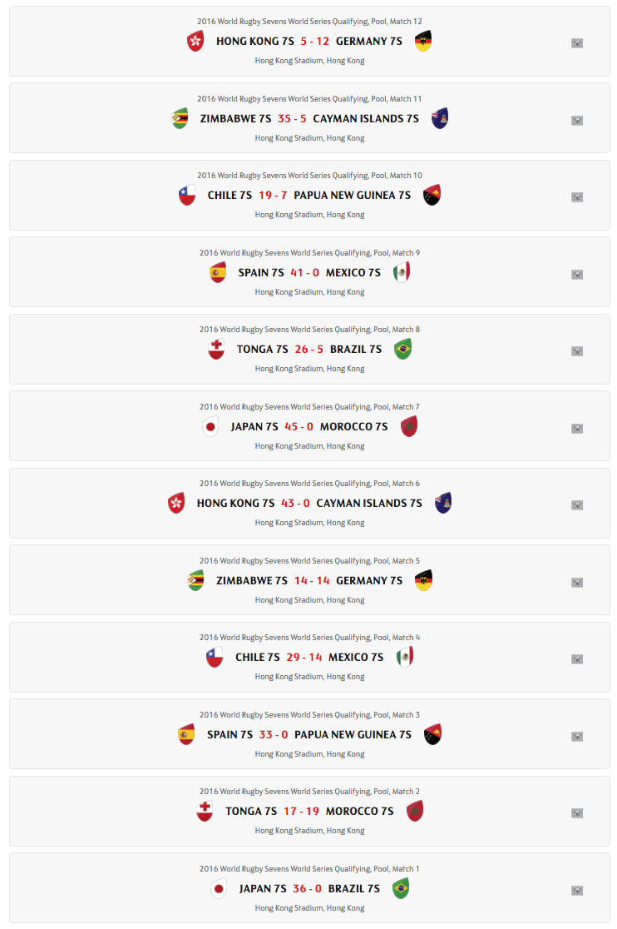Select Japan 7s team name in Match 1
The height and width of the screenshot is (929, 617).
(262, 888)
